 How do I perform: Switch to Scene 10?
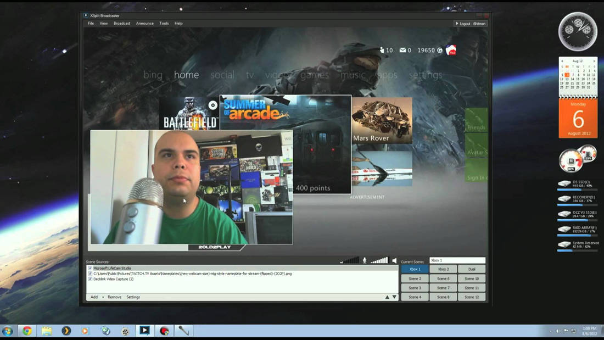pos(472,278)
